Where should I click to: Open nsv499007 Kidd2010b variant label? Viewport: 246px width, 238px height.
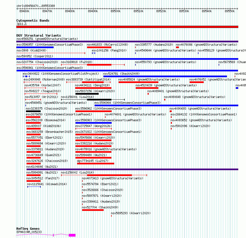coord(44,126)
